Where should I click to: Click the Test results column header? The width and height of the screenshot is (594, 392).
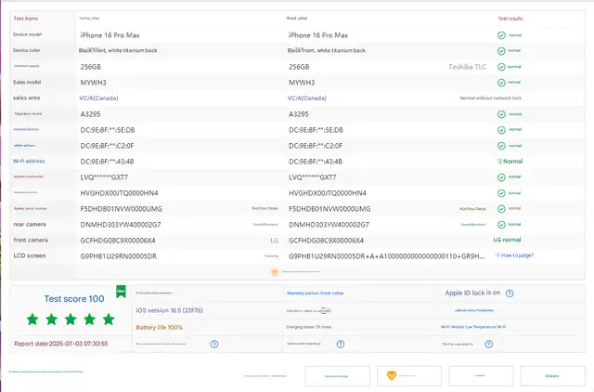click(x=510, y=19)
